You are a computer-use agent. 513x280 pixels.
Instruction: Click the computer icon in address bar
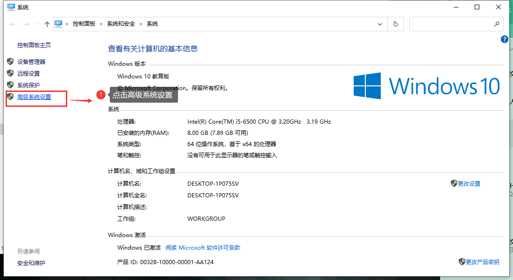(58, 24)
